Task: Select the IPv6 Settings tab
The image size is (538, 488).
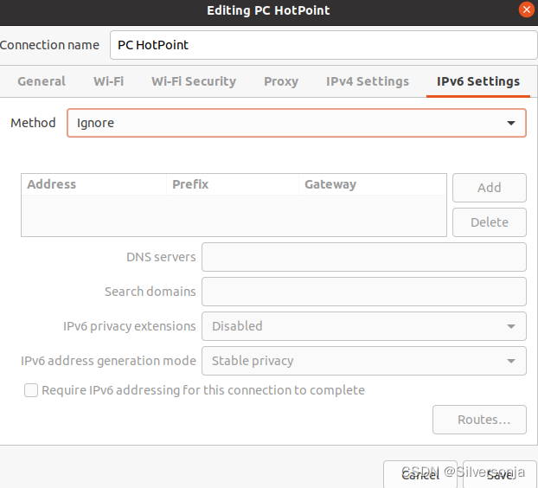Action: click(478, 81)
